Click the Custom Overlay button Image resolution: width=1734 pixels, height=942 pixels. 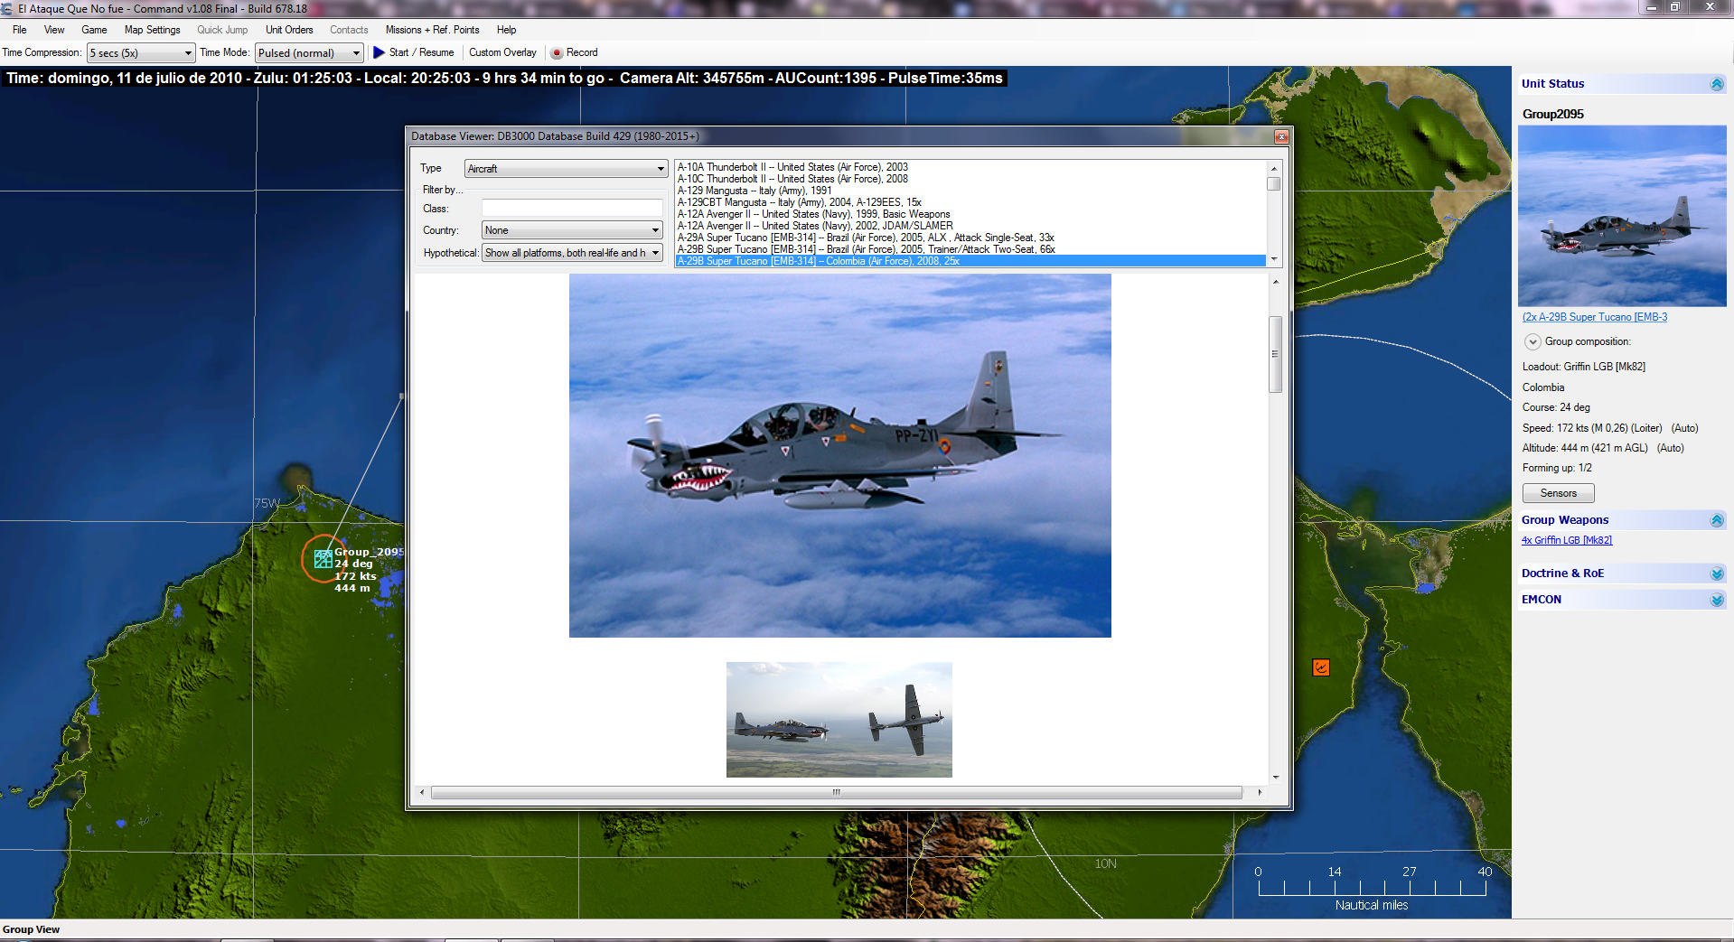tap(502, 52)
